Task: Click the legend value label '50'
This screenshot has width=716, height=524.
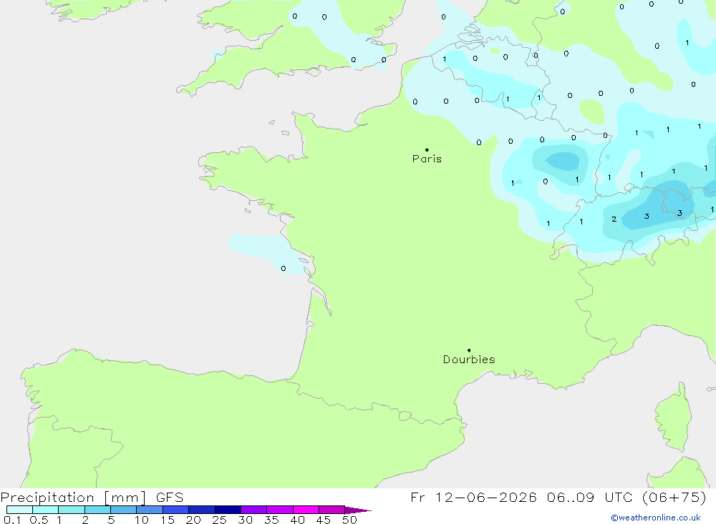Action: [x=349, y=520]
